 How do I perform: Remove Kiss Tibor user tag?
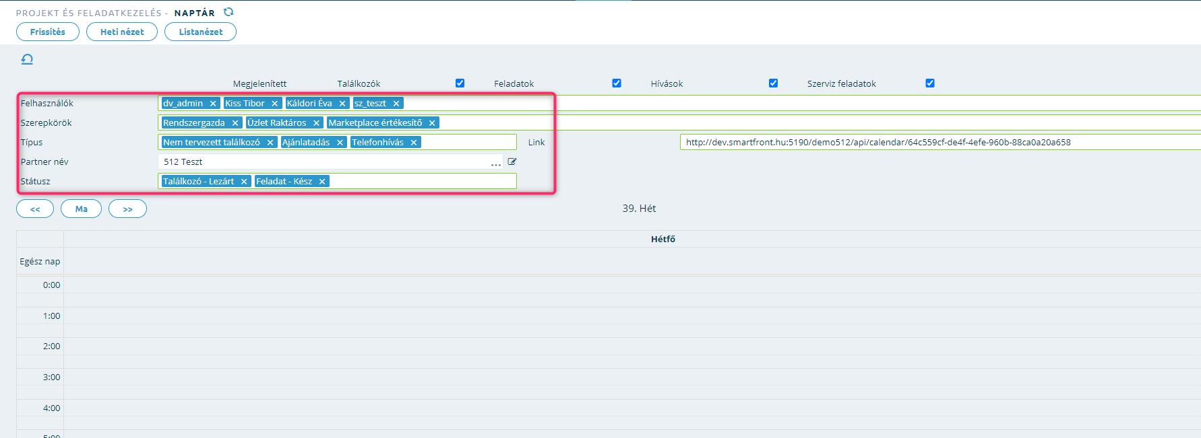coord(274,104)
